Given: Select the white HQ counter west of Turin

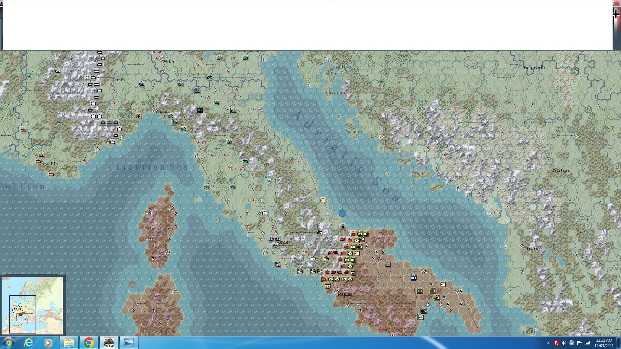Looking at the screenshot, I should pos(87,78).
